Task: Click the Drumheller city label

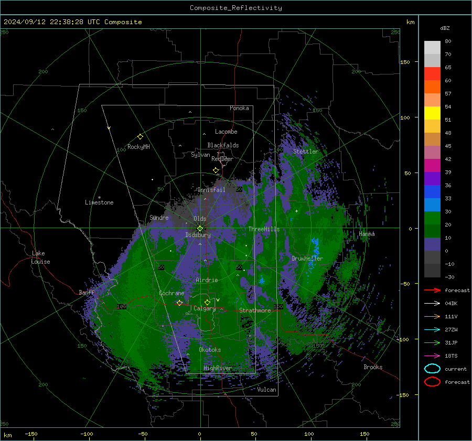Action: (x=307, y=259)
